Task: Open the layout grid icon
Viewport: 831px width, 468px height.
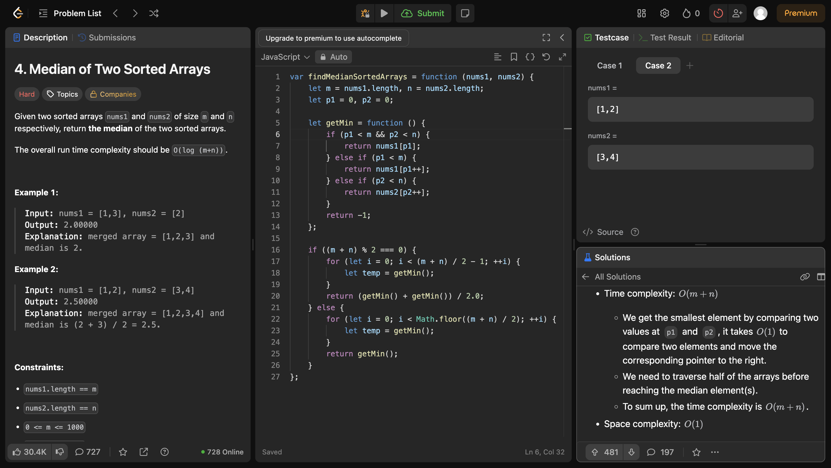Action: [641, 13]
